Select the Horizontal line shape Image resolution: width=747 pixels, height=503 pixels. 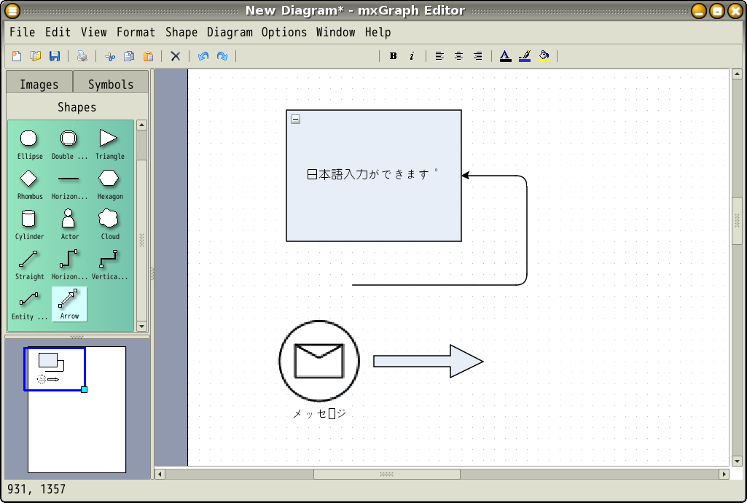69,185
